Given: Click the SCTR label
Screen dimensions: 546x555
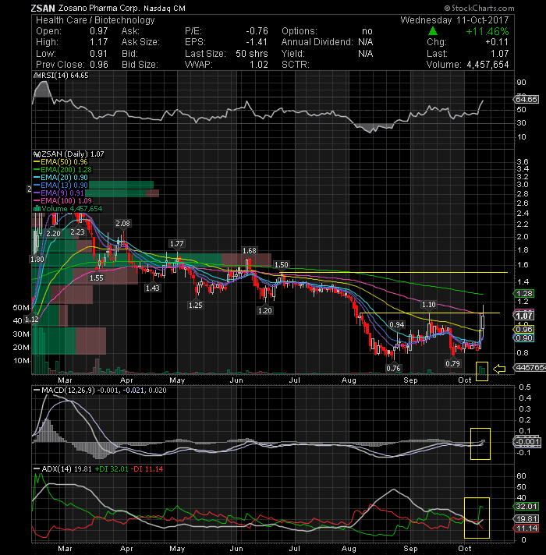Looking at the screenshot, I should point(296,65).
